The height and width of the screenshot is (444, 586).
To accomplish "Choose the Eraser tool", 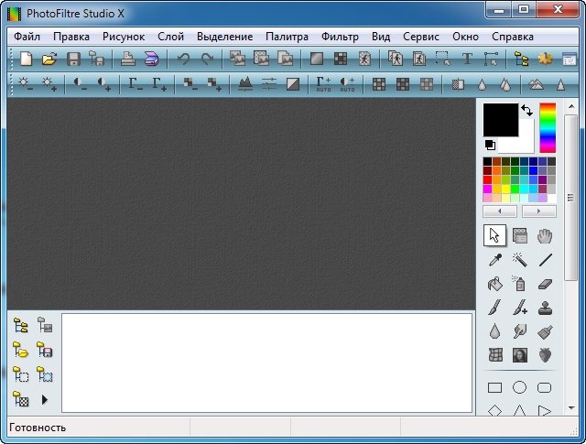I will pyautogui.click(x=545, y=284).
